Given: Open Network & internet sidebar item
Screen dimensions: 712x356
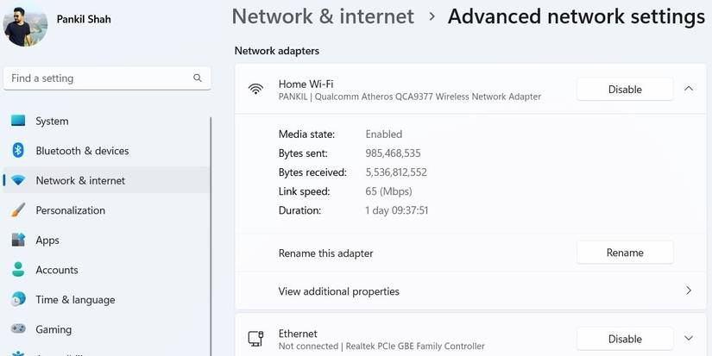Looking at the screenshot, I should (x=80, y=181).
